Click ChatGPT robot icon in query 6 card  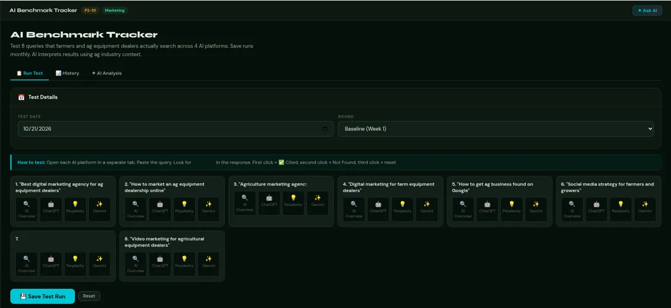coord(597,204)
